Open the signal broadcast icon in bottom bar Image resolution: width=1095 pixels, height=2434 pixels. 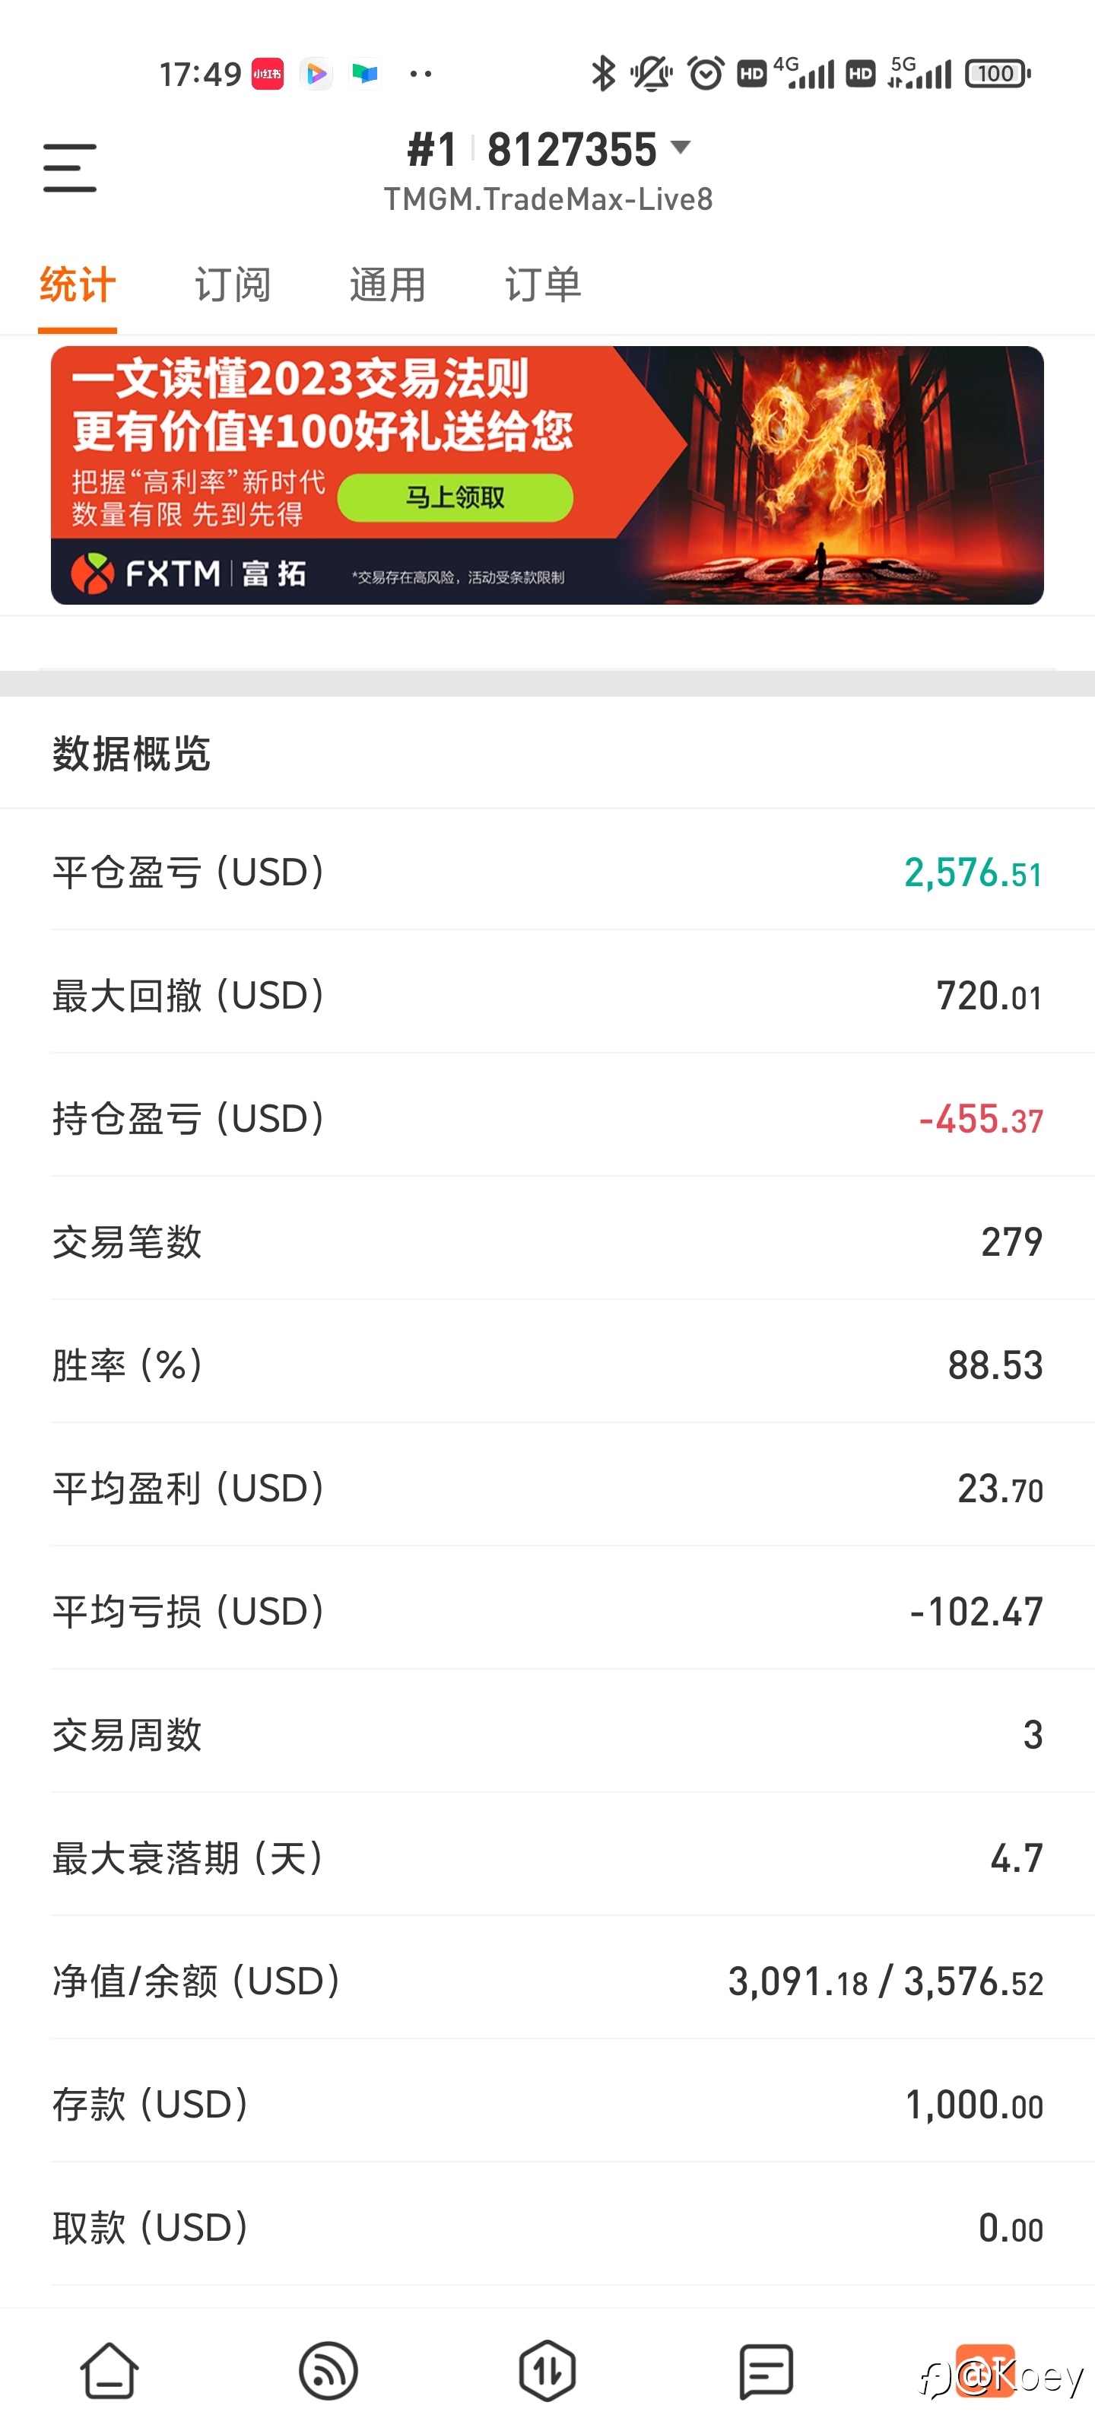click(328, 2371)
